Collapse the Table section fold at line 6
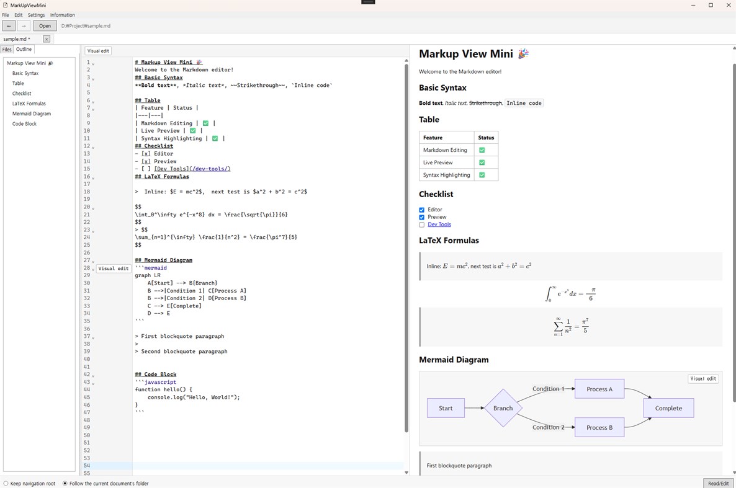 (x=93, y=101)
